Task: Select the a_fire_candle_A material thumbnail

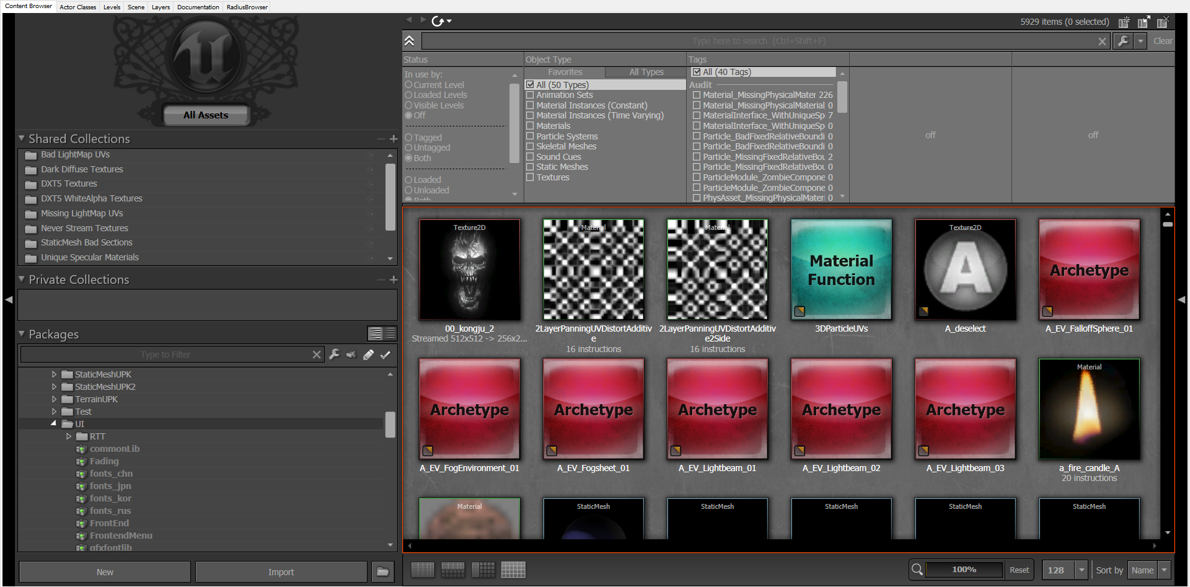Action: point(1089,409)
